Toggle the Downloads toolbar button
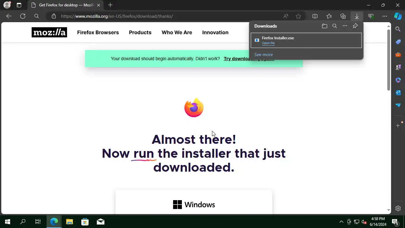405x228 pixels. [357, 16]
